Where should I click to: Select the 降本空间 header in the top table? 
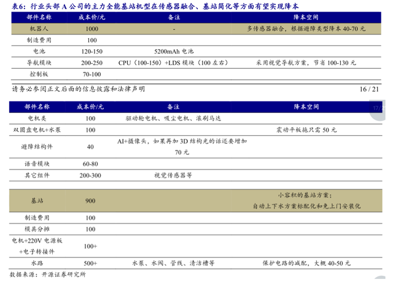(x=306, y=17)
